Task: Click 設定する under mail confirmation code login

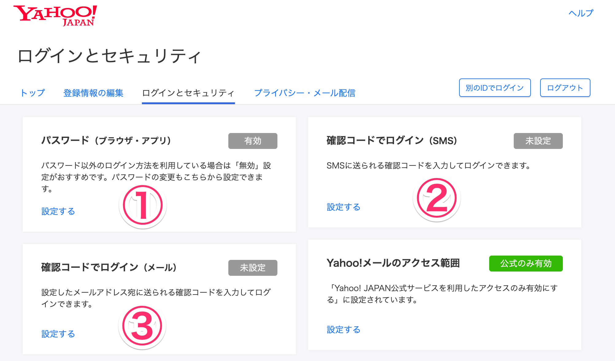Action: pyautogui.click(x=58, y=334)
